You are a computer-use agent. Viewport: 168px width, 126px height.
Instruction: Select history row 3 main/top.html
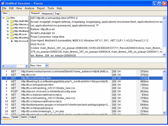(82, 78)
